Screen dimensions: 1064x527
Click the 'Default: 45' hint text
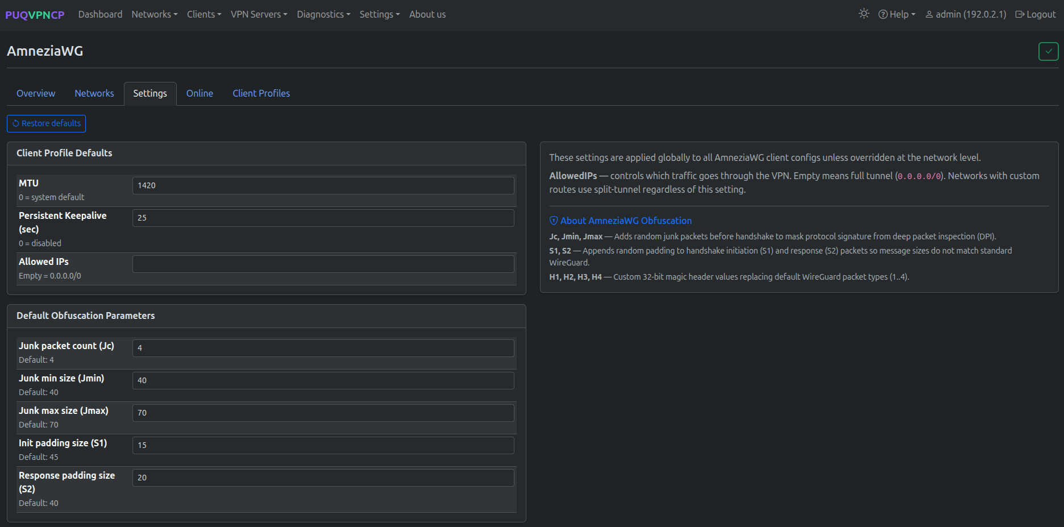[x=39, y=457]
